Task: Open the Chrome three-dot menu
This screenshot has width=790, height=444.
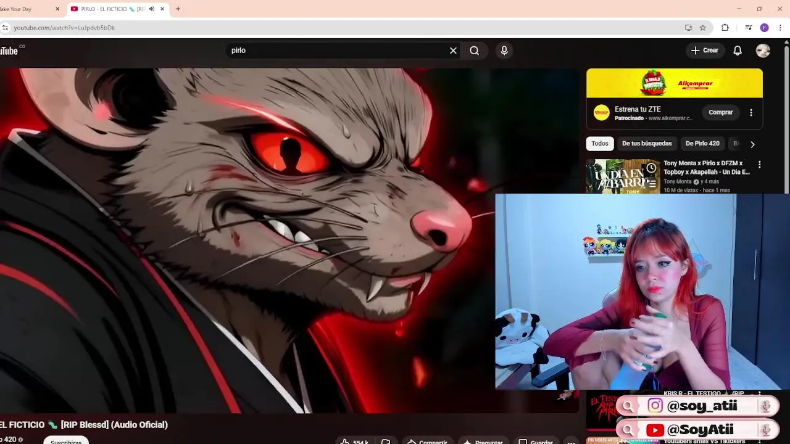Action: click(780, 28)
